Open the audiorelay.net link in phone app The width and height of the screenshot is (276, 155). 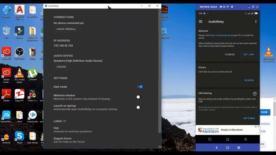[x=220, y=35]
